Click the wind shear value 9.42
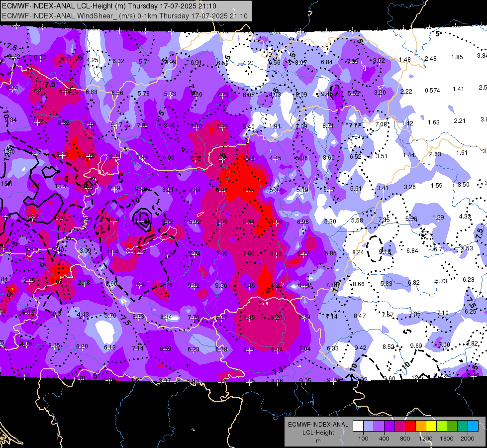487x448 pixels. [x=360, y=347]
